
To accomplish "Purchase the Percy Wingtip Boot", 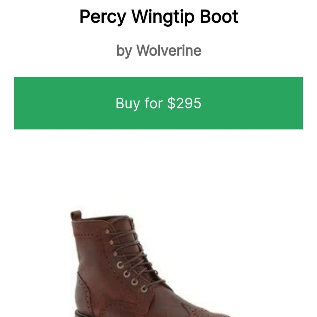I will 158,102.
